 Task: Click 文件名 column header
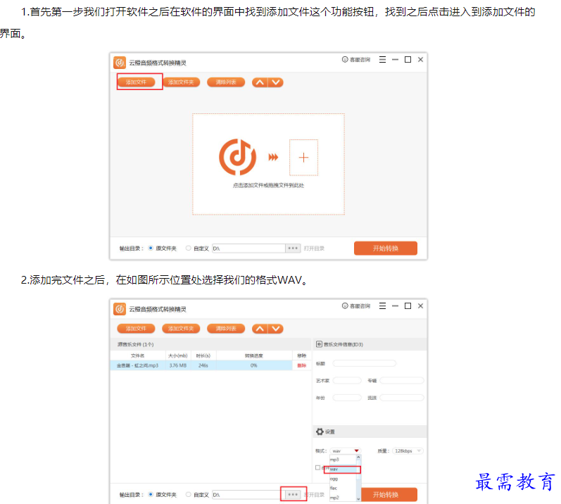coord(137,355)
